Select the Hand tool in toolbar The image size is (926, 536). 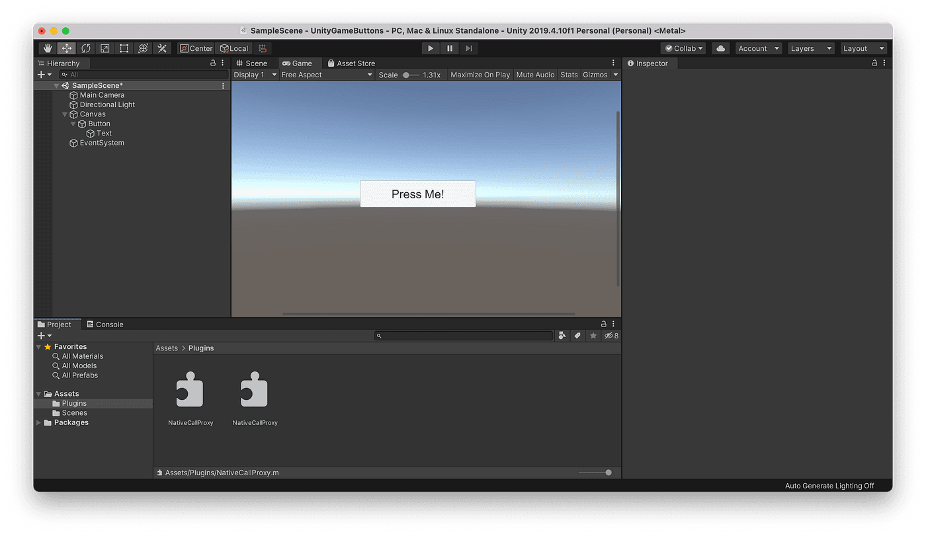(x=48, y=48)
